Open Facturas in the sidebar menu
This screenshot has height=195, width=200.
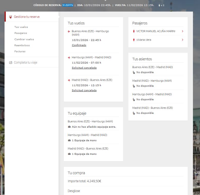[20, 52]
